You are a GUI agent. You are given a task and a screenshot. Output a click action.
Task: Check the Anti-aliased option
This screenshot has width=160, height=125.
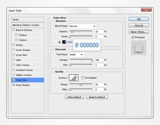click(x=83, y=78)
